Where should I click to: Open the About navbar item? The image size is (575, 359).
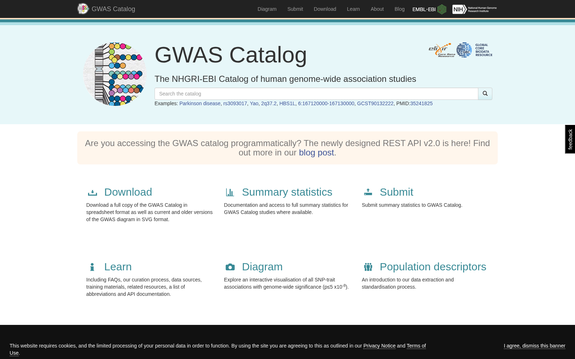377,9
